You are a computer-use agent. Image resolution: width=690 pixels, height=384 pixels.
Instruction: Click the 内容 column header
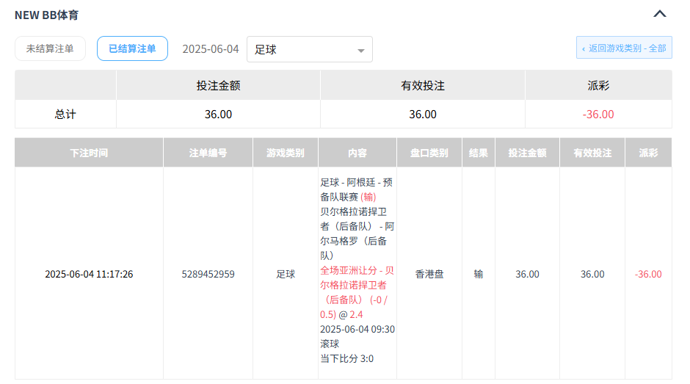[x=357, y=153]
